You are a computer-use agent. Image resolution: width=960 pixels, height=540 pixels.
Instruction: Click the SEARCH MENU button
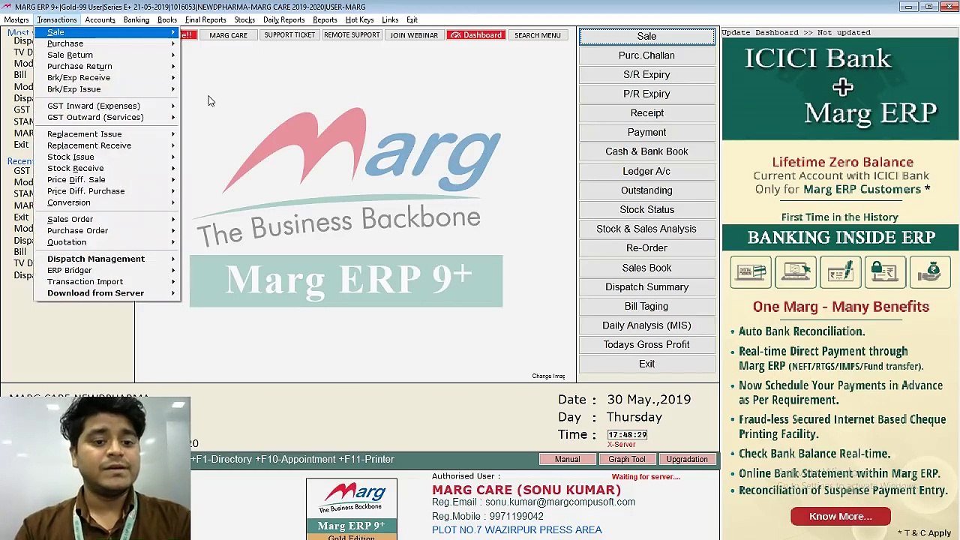click(537, 35)
